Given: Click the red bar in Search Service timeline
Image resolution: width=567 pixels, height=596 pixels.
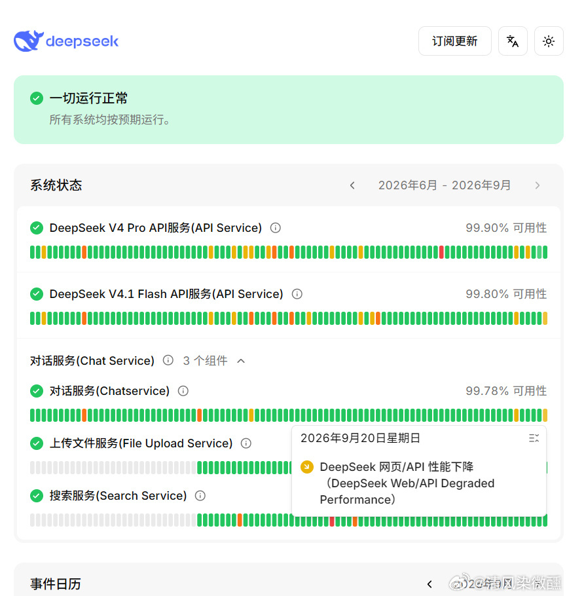Looking at the screenshot, I should [x=332, y=521].
